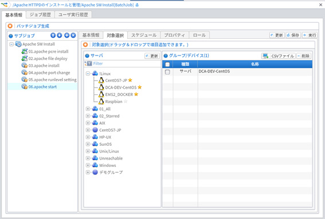Screen dimensions: 325x219
Task: Click the breadcrumb workflow icon at top left
Action: (x=5, y=5)
